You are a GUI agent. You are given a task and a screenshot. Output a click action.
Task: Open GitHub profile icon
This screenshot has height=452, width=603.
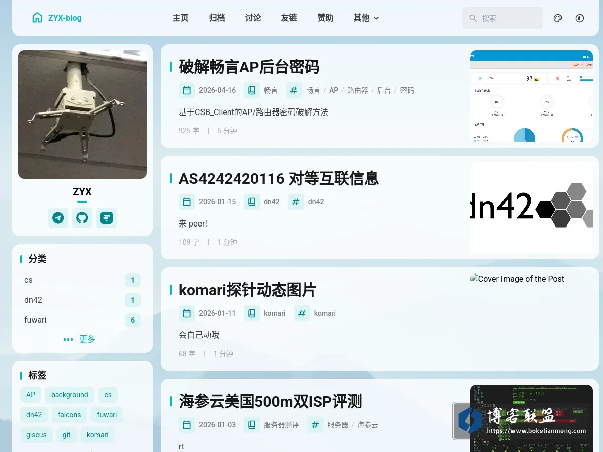click(82, 218)
